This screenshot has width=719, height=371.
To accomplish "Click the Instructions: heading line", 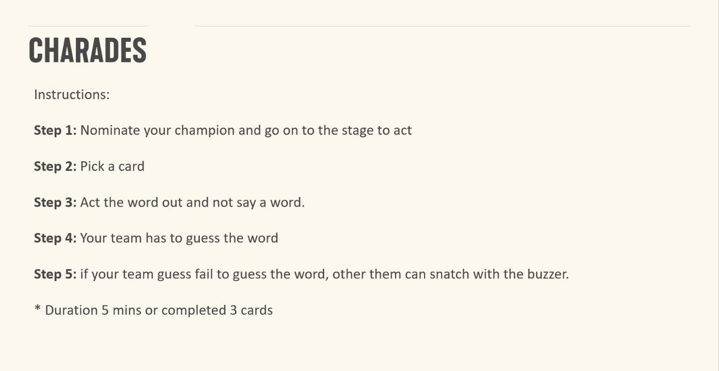I will 72,95.
